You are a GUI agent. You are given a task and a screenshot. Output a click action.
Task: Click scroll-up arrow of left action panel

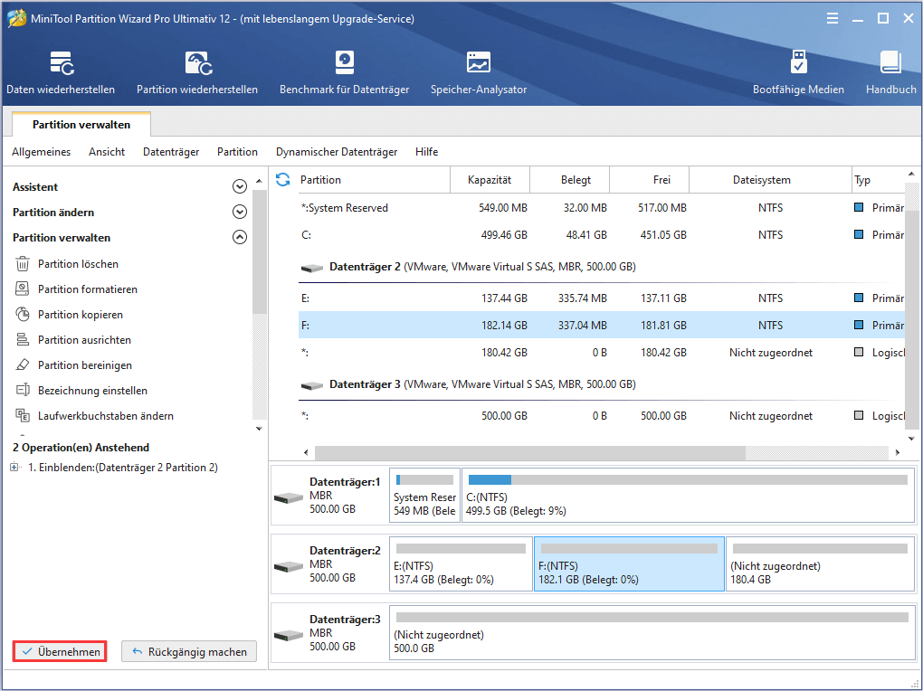(x=259, y=181)
